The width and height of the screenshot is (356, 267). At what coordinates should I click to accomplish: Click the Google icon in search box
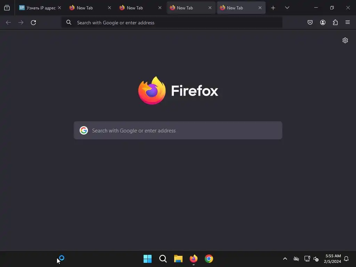pyautogui.click(x=84, y=130)
